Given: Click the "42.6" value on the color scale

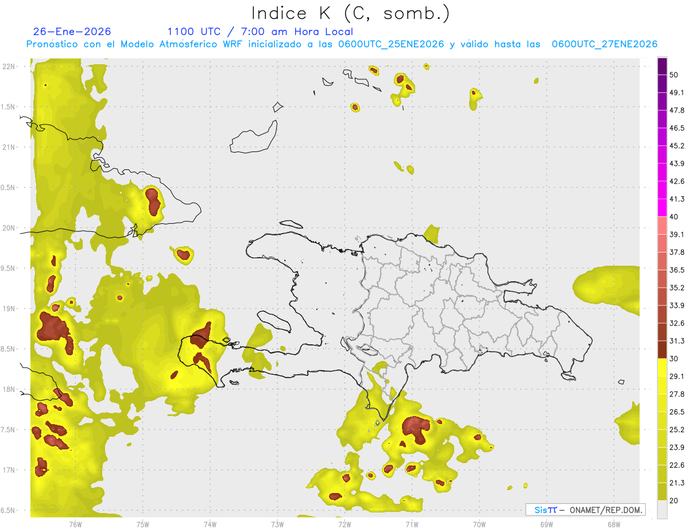Looking at the screenshot, I should pos(677,181).
